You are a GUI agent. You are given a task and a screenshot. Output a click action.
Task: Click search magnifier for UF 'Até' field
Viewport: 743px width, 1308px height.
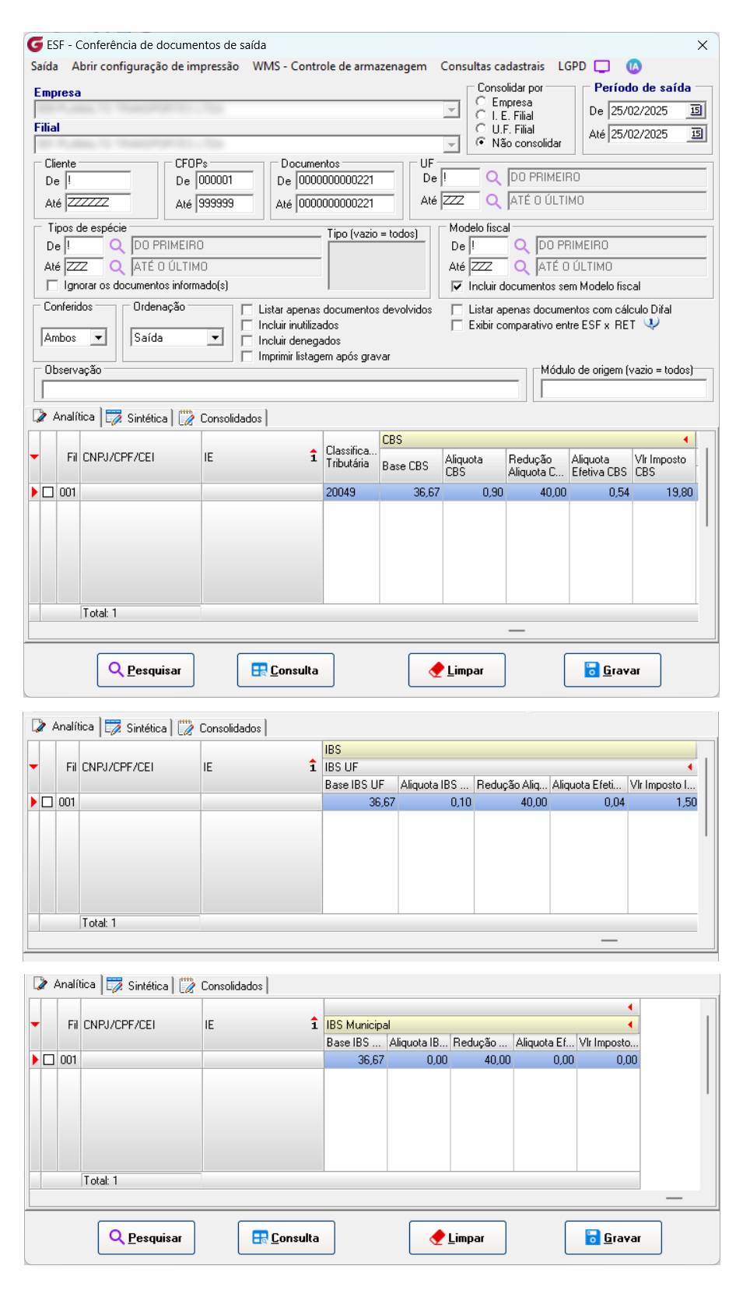pyautogui.click(x=493, y=201)
